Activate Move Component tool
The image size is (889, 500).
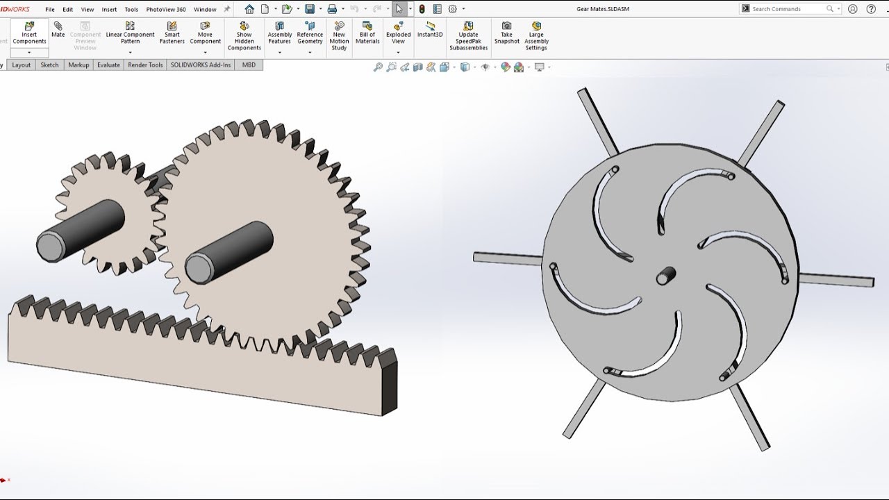tap(205, 33)
